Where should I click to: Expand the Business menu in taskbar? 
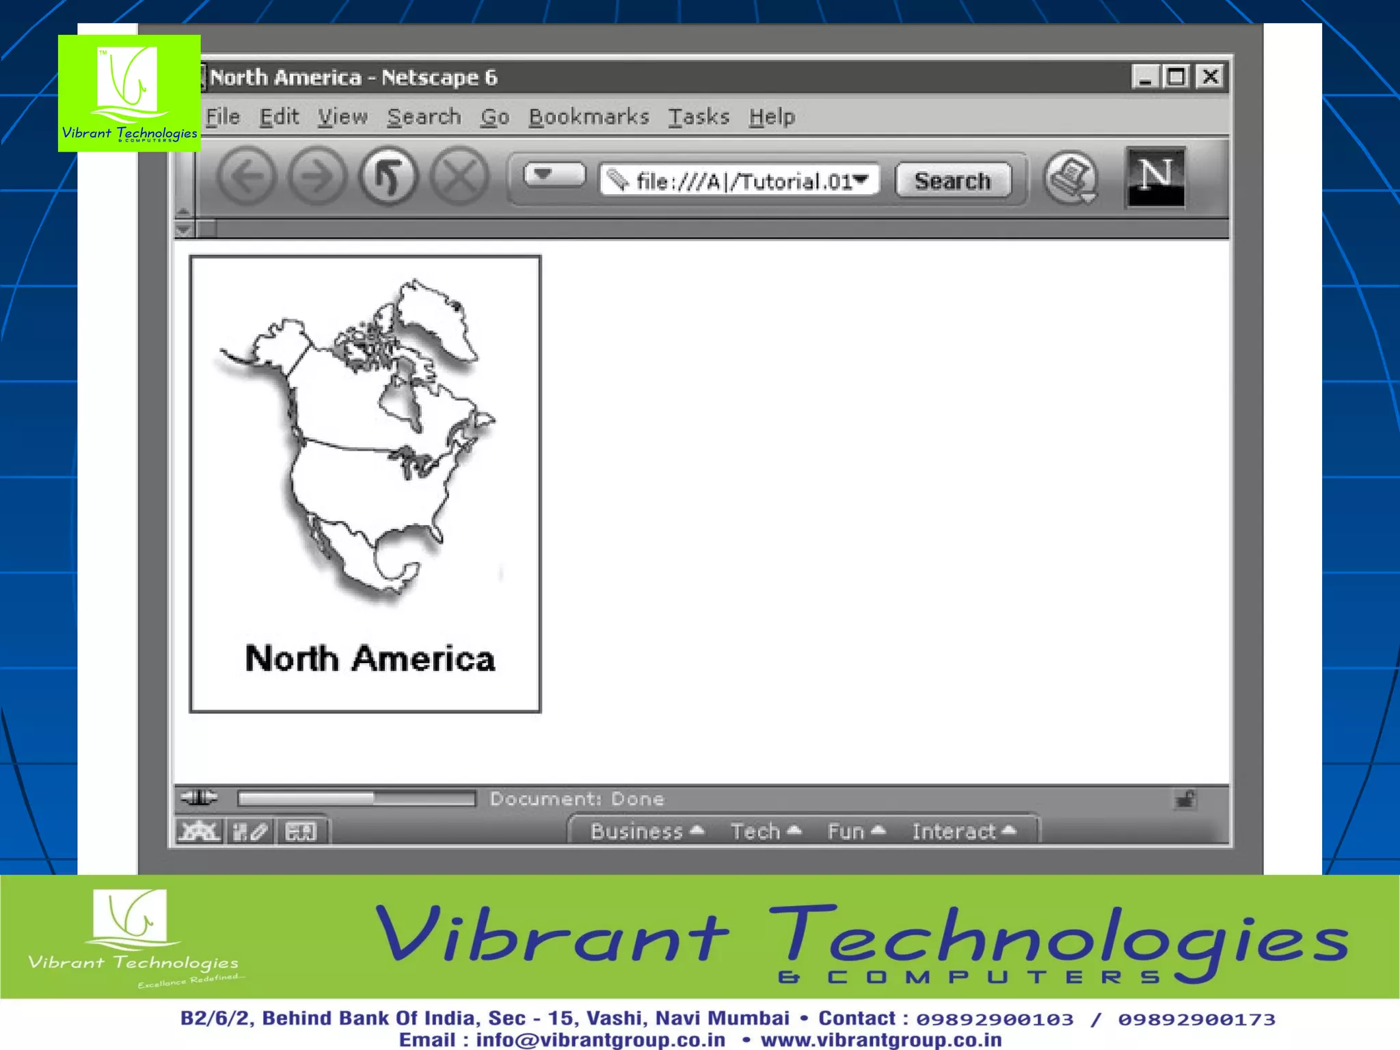click(x=647, y=831)
